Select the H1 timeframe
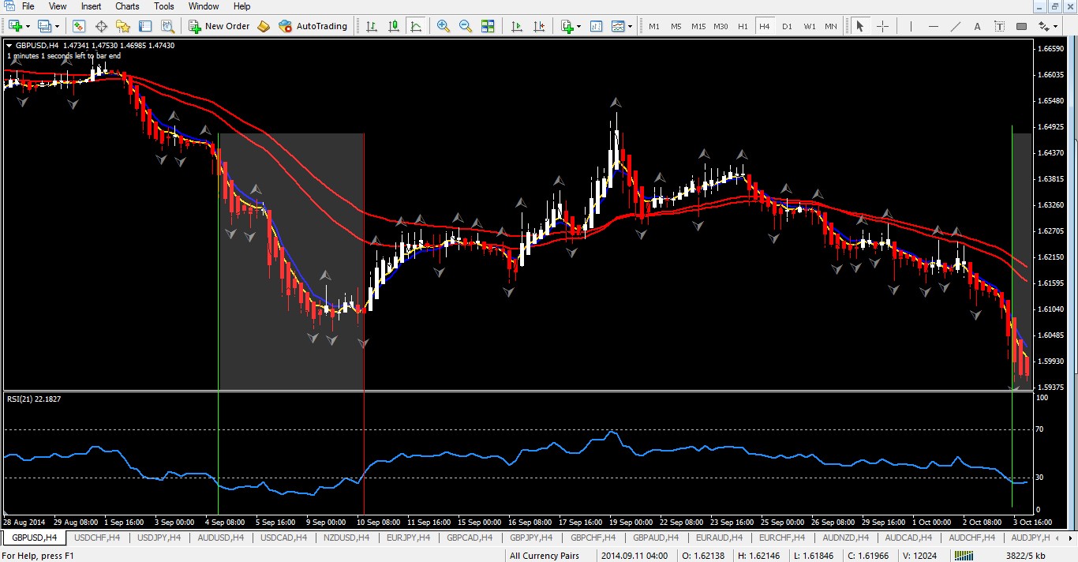Image resolution: width=1078 pixels, height=562 pixels. 743,26
